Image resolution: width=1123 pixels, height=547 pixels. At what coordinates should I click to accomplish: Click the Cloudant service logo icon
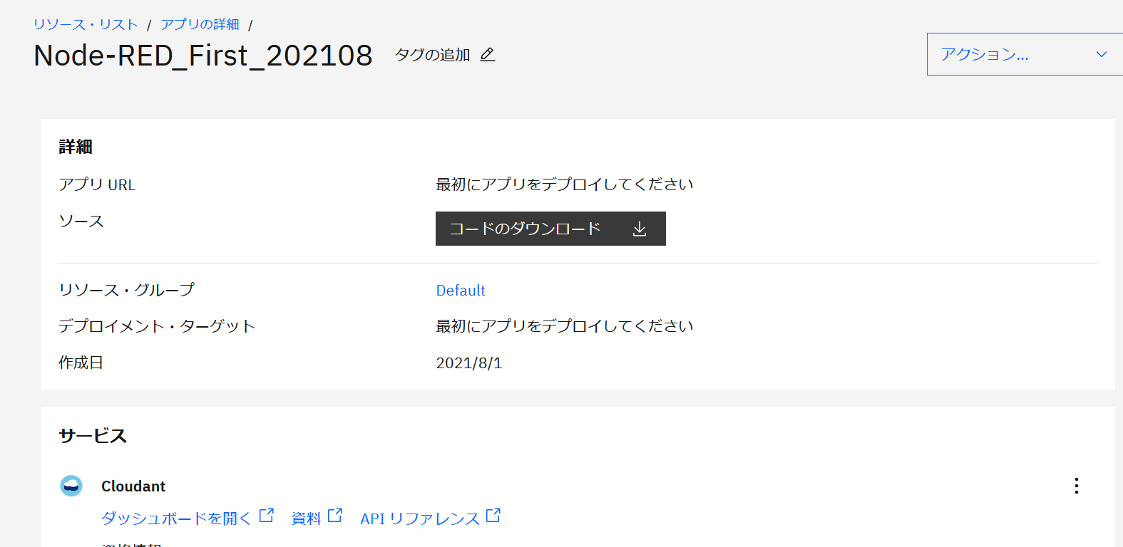pos(72,486)
